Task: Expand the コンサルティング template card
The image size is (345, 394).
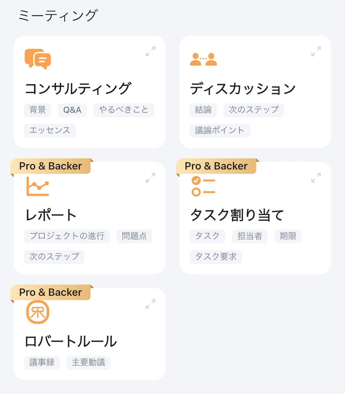Action: coord(150,51)
